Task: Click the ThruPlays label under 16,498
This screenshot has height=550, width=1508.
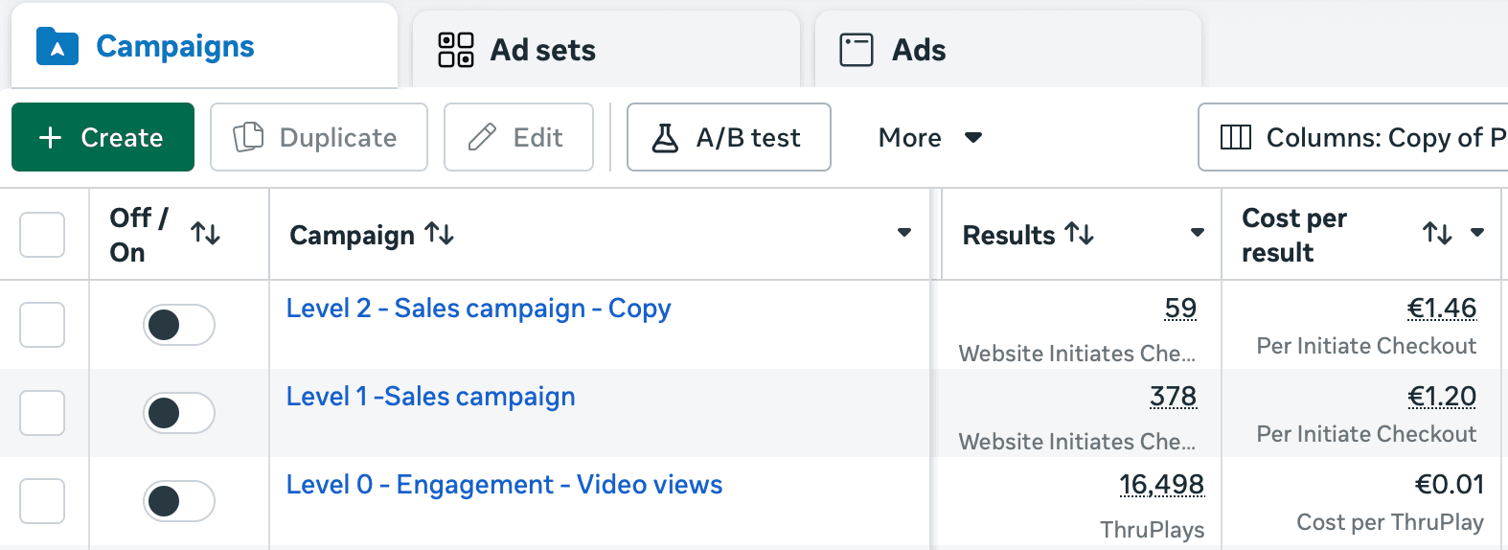Action: pos(1153,530)
